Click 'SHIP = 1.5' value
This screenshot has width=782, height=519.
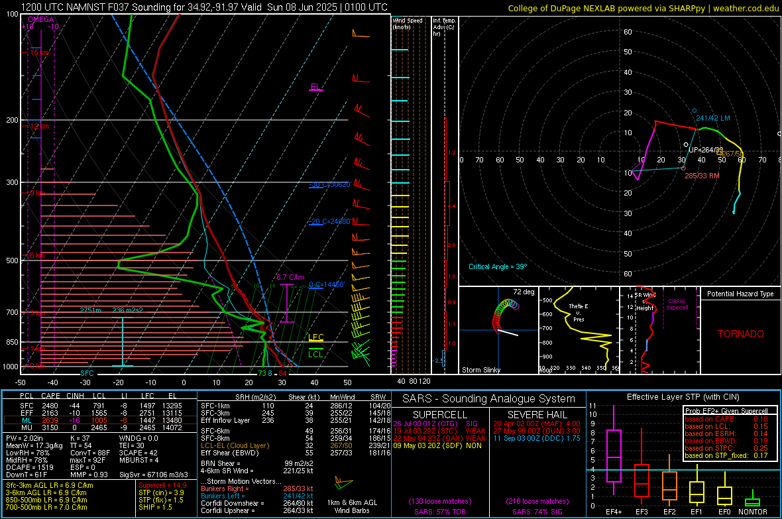click(155, 507)
